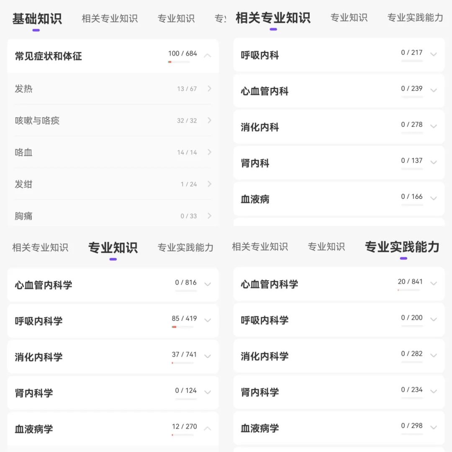452x452 pixels.
Task: Select the bold 基础知识 tab
Action: [37, 19]
